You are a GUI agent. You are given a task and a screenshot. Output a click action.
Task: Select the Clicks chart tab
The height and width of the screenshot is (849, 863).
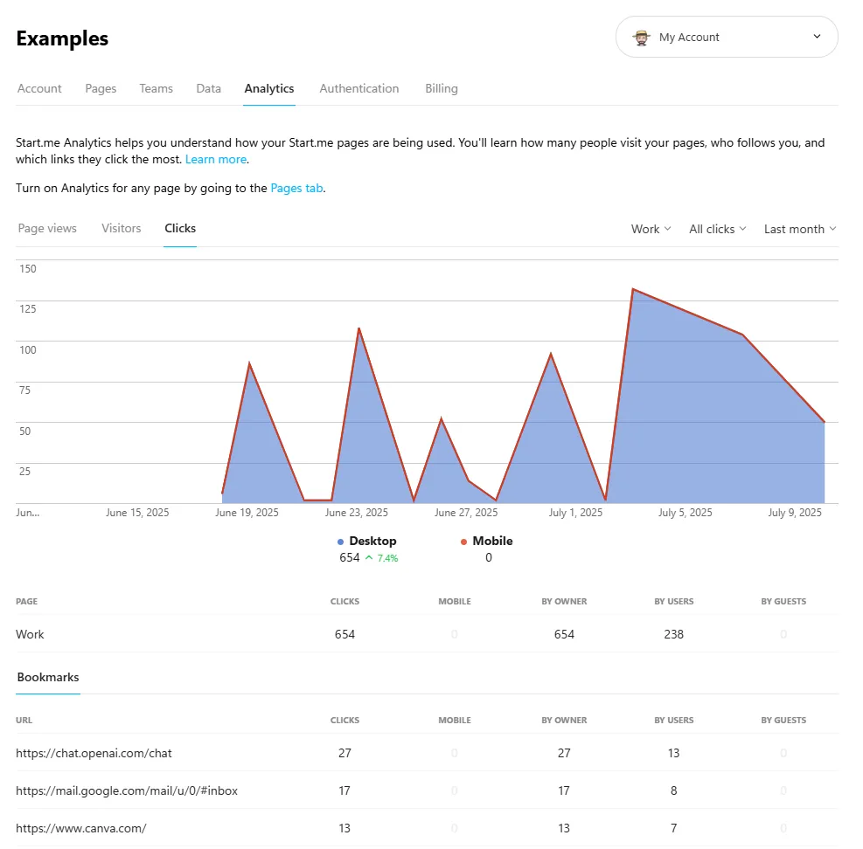coord(180,228)
